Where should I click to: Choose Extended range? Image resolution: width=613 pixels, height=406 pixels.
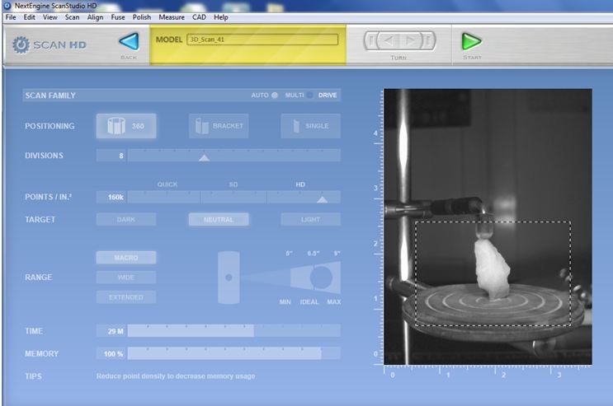(126, 297)
